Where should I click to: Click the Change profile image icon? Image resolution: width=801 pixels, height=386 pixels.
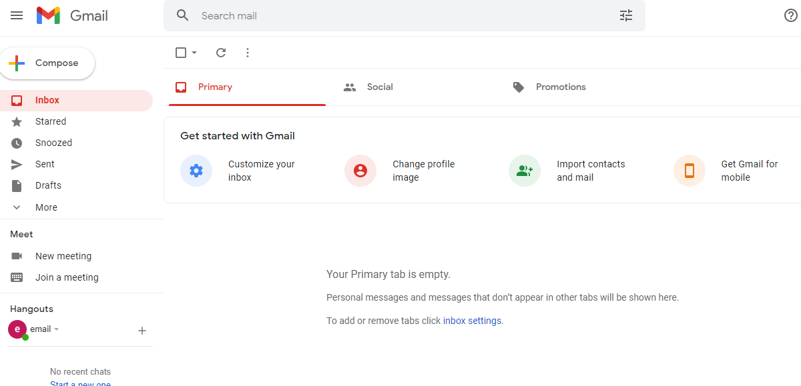360,171
